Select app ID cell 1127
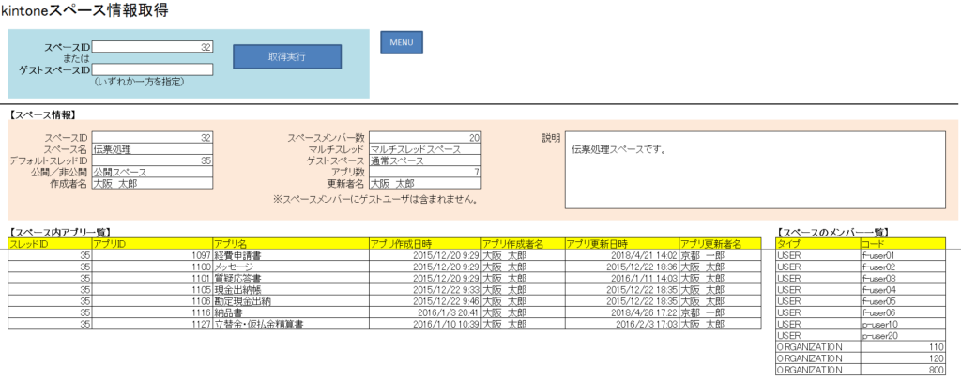The width and height of the screenshot is (961, 381). click(x=152, y=324)
